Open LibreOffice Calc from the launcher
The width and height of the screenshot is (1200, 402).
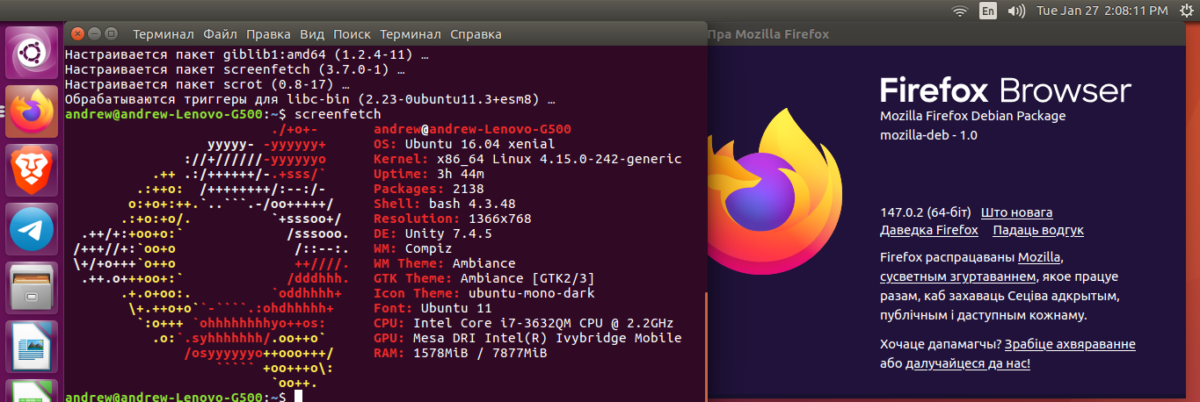coord(32,391)
